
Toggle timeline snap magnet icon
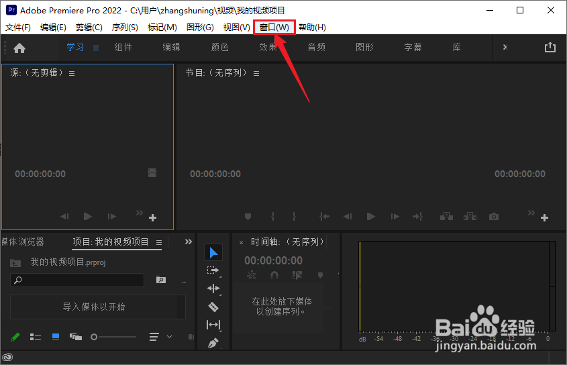point(274,276)
